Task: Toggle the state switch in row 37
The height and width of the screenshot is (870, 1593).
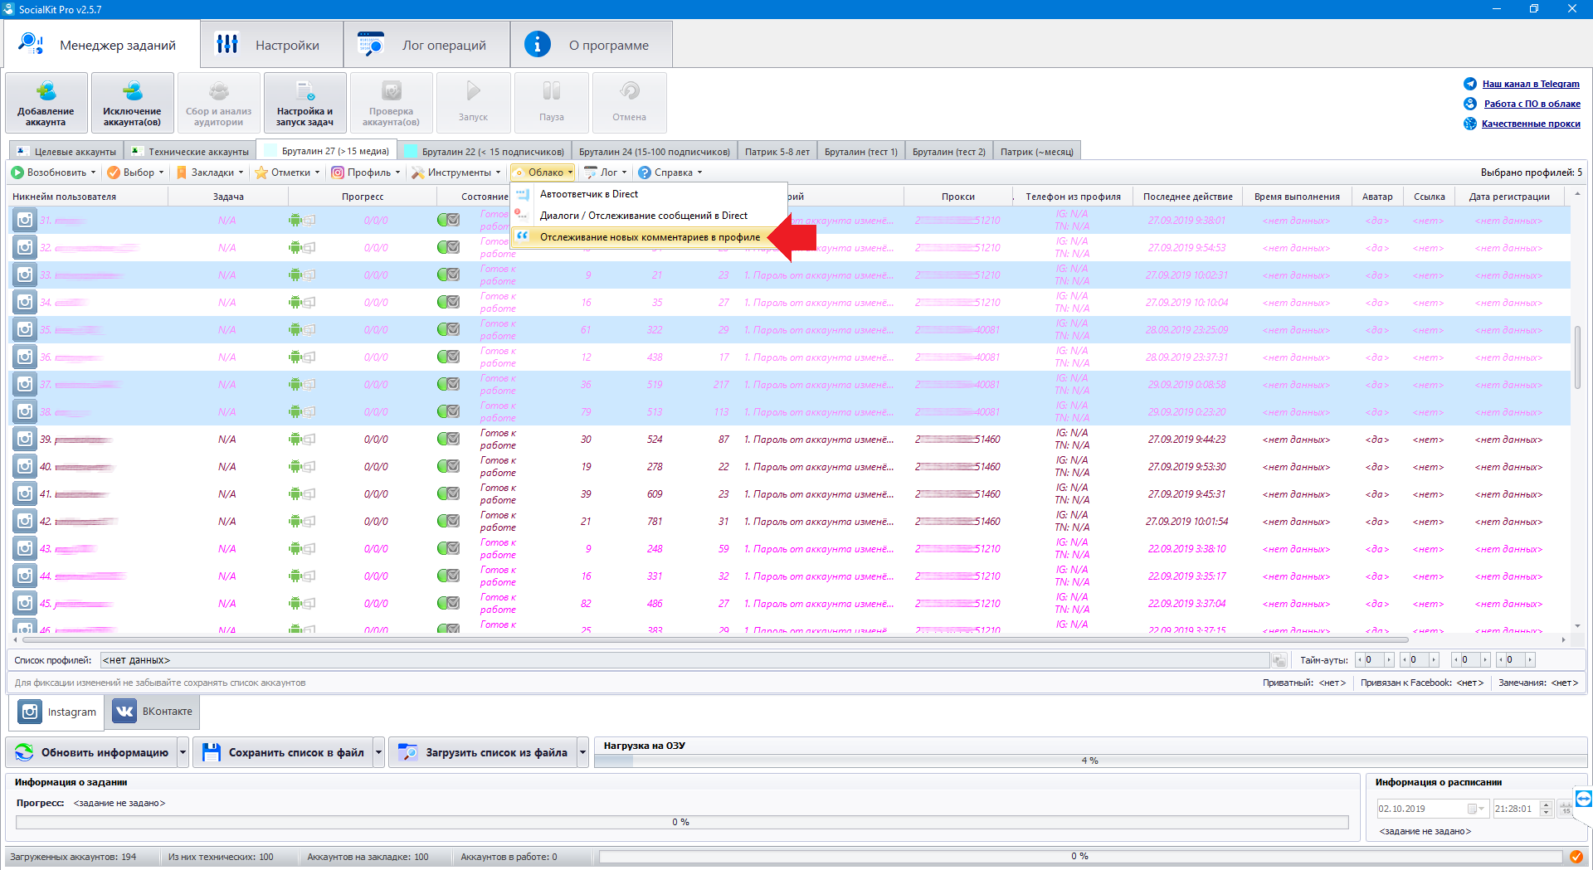Action: point(448,384)
